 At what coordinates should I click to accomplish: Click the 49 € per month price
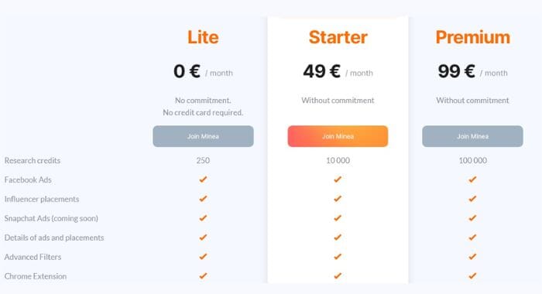(338, 71)
